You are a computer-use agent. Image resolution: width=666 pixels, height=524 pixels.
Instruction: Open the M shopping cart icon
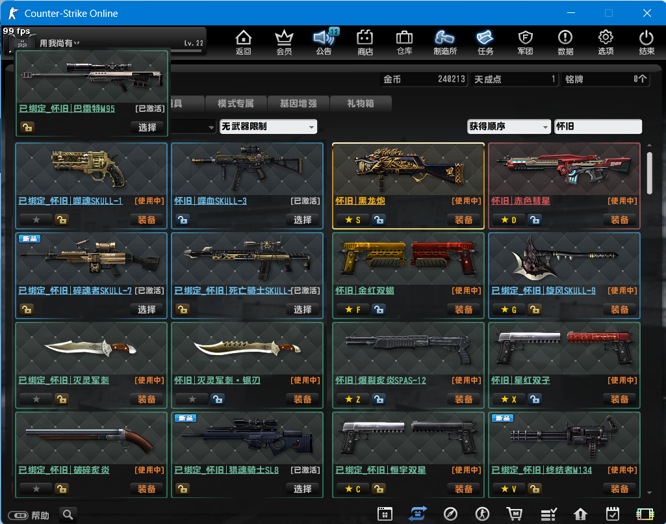click(515, 514)
